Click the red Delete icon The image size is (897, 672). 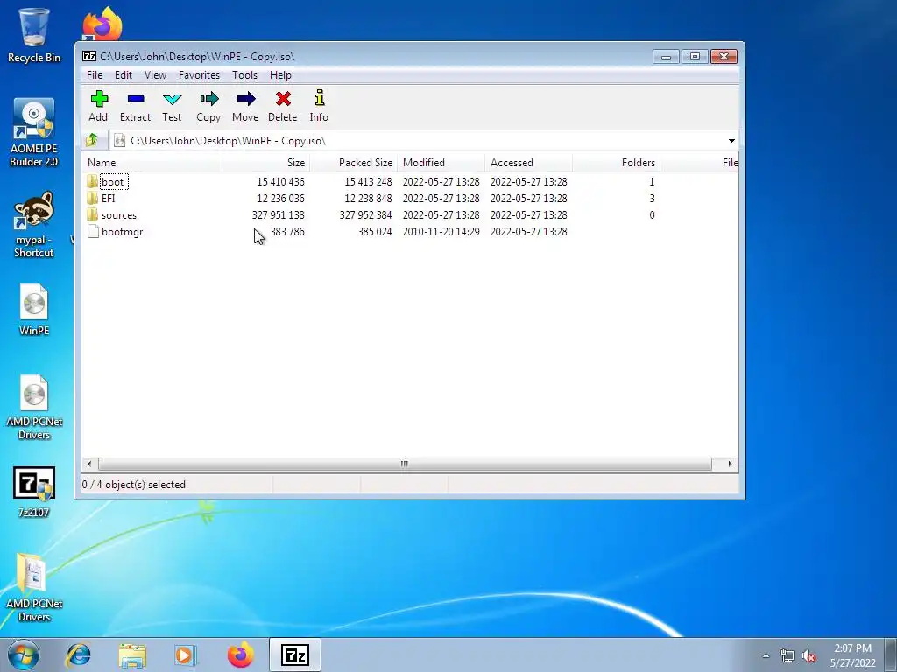(x=283, y=99)
